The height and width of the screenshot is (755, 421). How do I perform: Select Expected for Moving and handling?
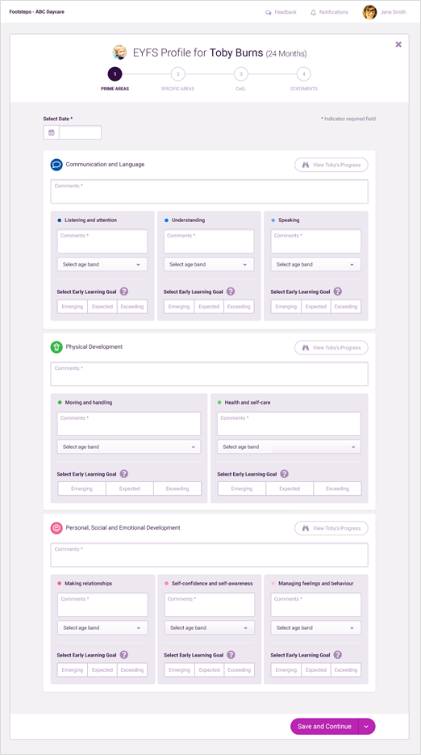[x=129, y=489]
